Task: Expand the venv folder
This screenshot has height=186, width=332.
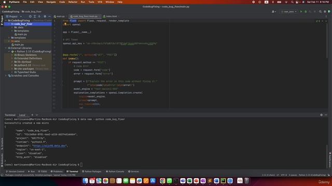Action: pos(9,41)
